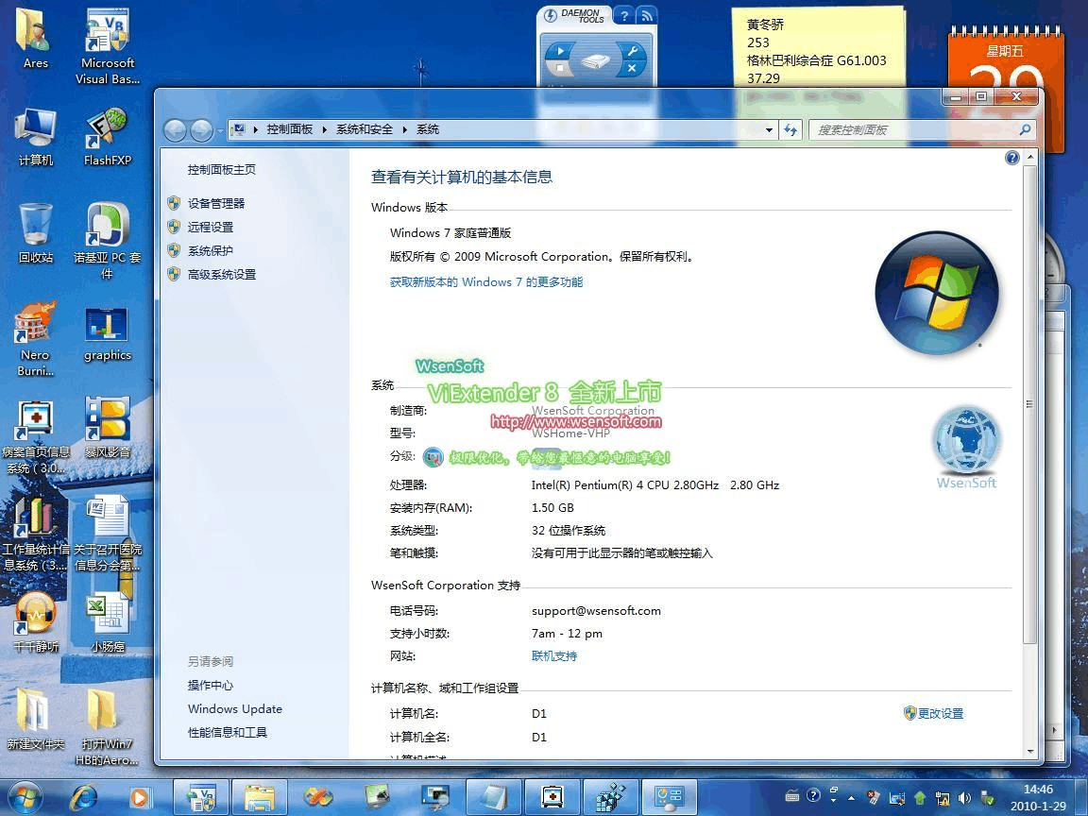Open 诺基亚 PC 套件 desktop icon
1088x816 pixels.
coord(107,240)
